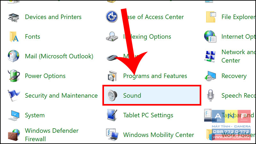
Task: Click the Internet Options text link
Action: coord(238,37)
